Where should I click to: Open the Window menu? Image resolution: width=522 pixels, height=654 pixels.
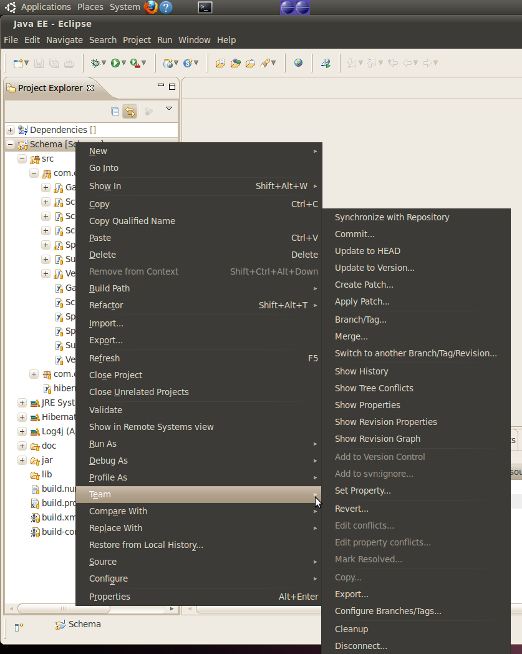click(x=195, y=40)
